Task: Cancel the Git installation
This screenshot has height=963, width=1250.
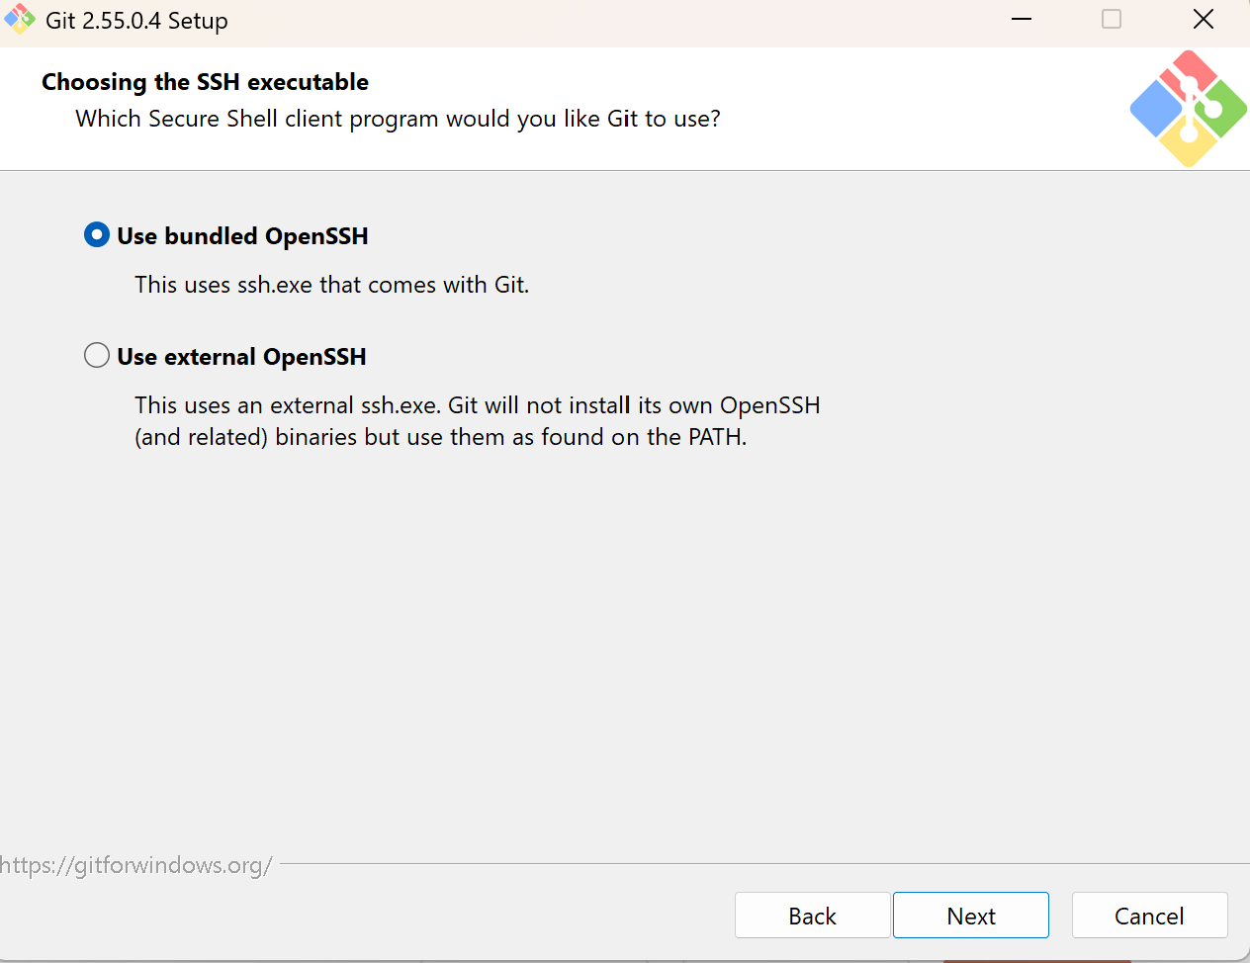Action: coord(1149,916)
